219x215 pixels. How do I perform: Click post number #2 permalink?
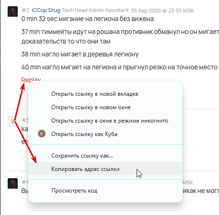coord(25,10)
